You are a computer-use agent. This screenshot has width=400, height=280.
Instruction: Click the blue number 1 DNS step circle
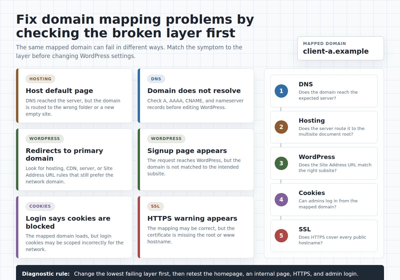[x=281, y=91]
